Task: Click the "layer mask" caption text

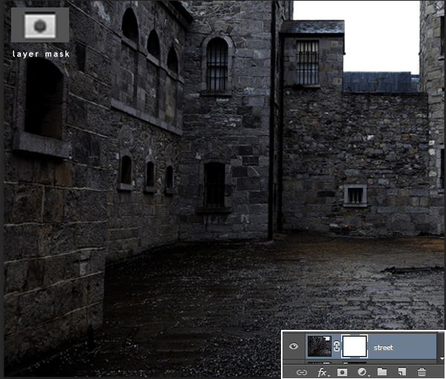Action: coord(40,54)
